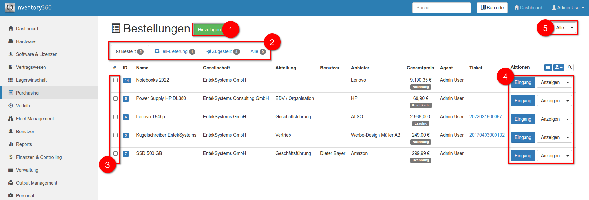
Task: Click the Dieter Bayer user cell
Action: point(333,153)
